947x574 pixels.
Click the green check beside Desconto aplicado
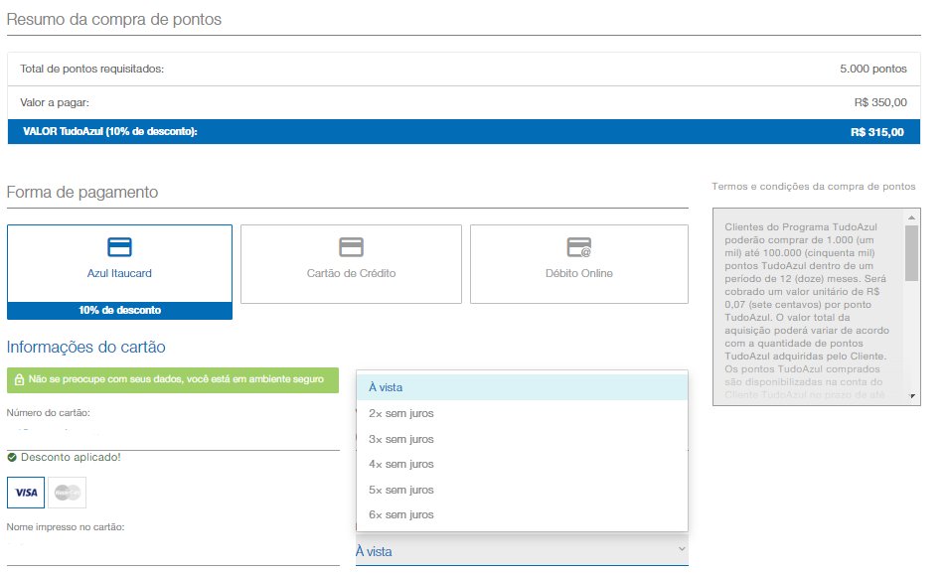click(x=12, y=458)
